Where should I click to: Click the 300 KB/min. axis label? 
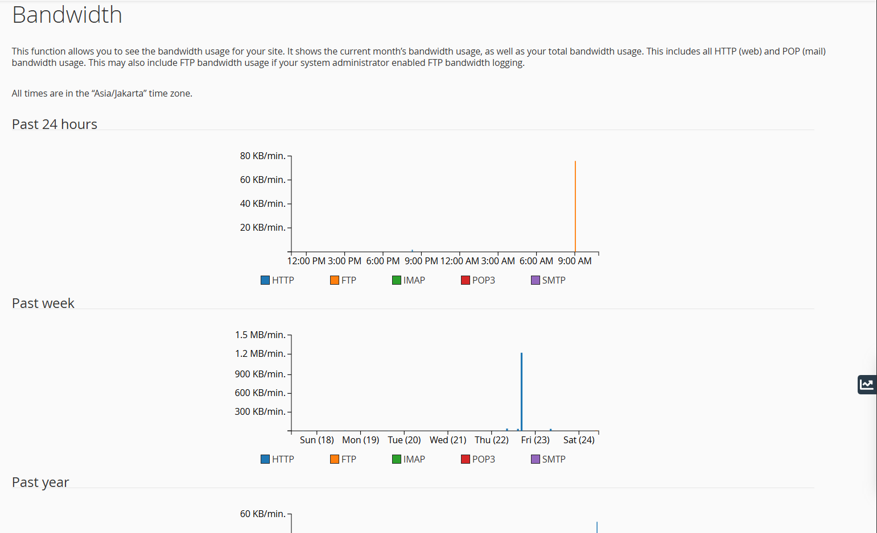click(x=260, y=411)
